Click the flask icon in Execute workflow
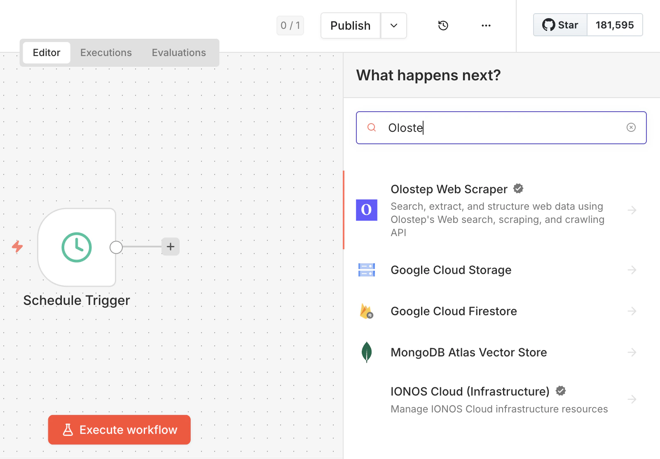Viewport: 660px width, 459px height. pyautogui.click(x=68, y=430)
